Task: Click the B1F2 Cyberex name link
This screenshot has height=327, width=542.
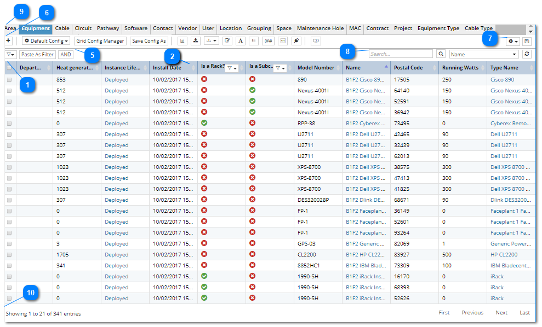Action: pos(365,124)
